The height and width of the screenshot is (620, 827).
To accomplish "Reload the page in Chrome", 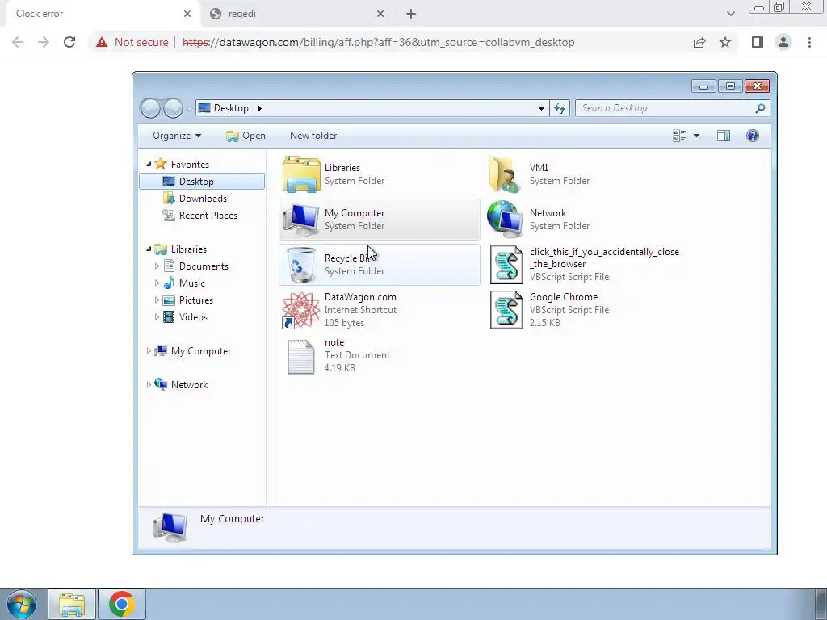I will point(69,42).
